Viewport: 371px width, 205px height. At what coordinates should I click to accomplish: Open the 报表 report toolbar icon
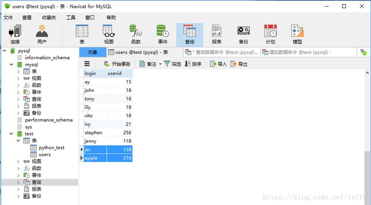pos(217,34)
